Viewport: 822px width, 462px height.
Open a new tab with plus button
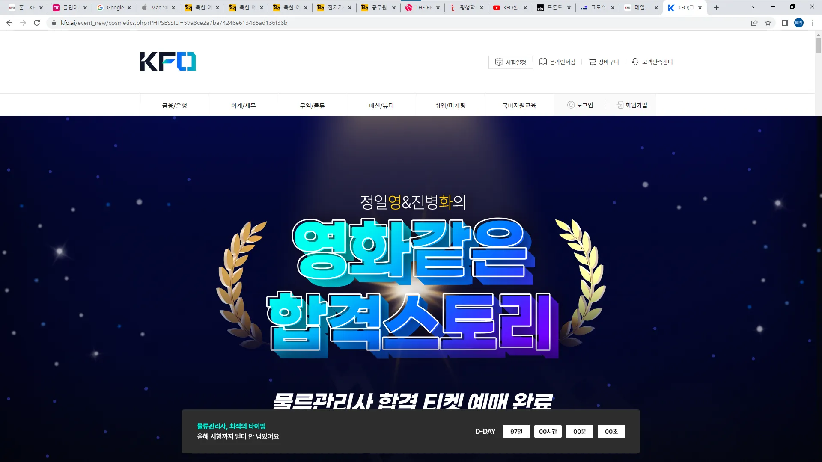tap(716, 7)
